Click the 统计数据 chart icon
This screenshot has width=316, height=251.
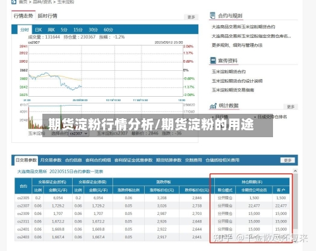pyautogui.click(x=213, y=106)
